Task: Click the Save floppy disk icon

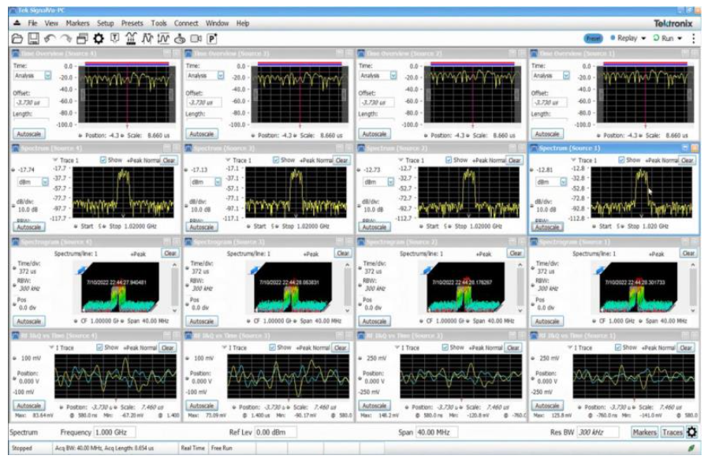Action: [33, 39]
